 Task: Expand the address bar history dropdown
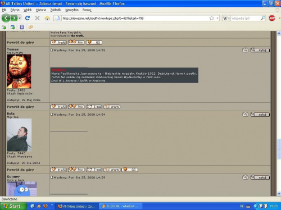(x=217, y=18)
